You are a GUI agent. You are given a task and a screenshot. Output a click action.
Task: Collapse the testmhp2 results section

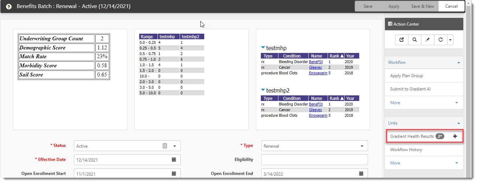click(x=263, y=90)
